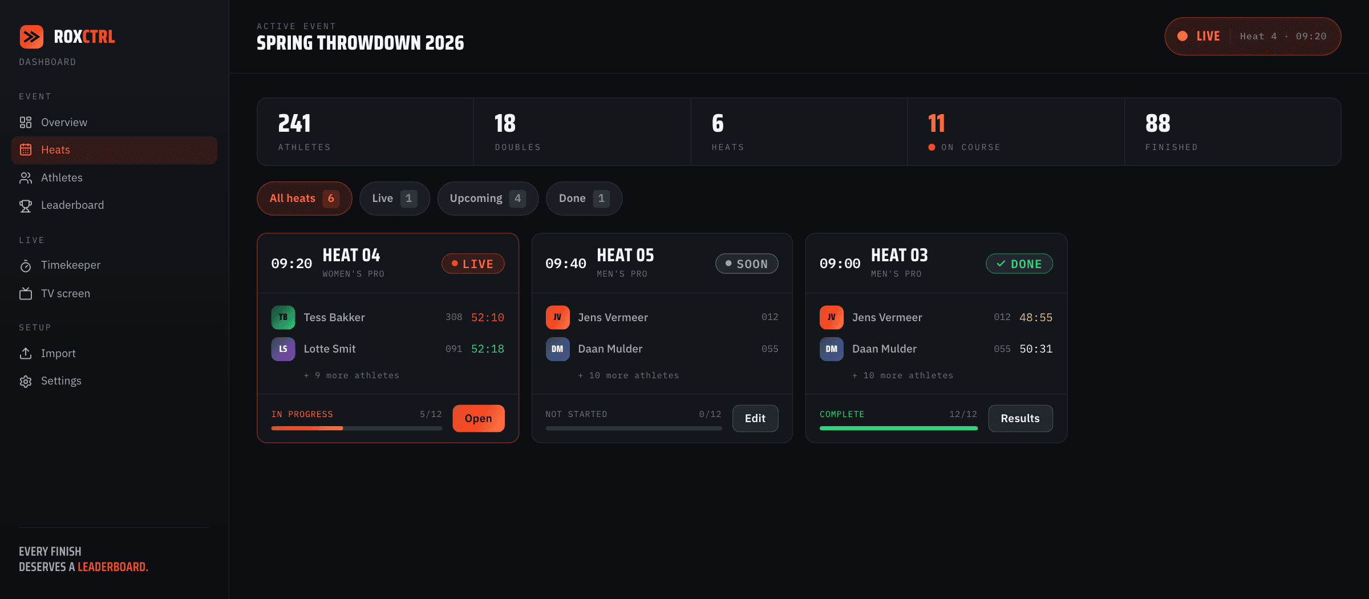Image resolution: width=1369 pixels, height=599 pixels.
Task: Click Daan Mulder's avatar in Heat 05
Action: coord(557,349)
